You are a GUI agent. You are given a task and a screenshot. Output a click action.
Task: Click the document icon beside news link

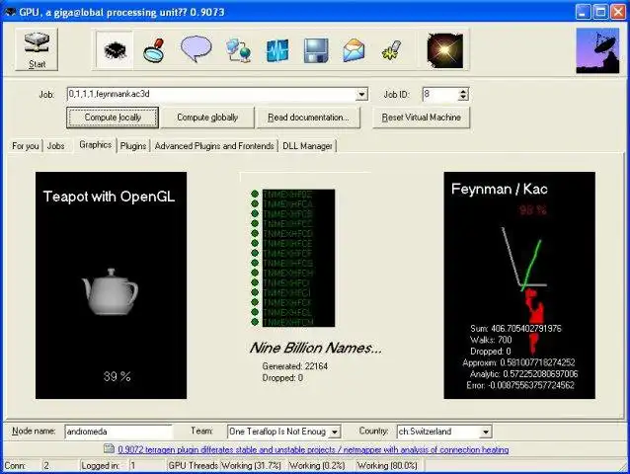pyautogui.click(x=109, y=448)
